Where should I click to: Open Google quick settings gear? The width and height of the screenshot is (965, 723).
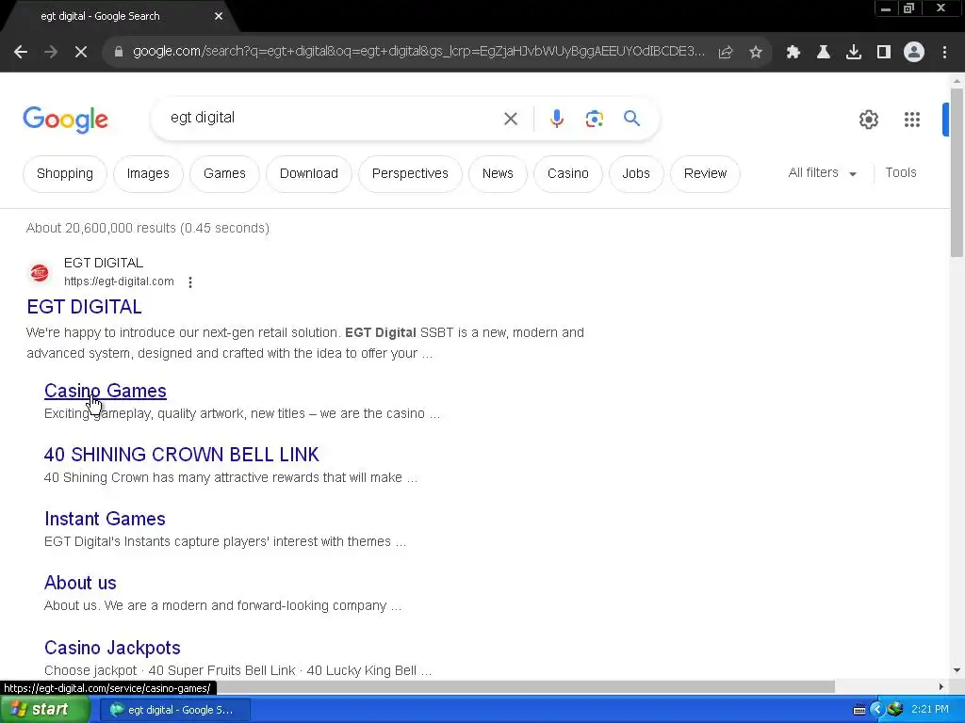(x=868, y=120)
